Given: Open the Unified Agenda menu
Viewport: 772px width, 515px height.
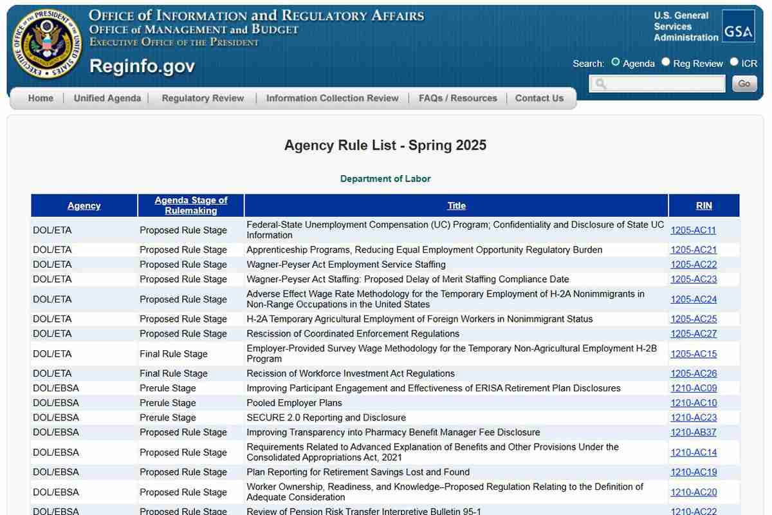Looking at the screenshot, I should [107, 98].
